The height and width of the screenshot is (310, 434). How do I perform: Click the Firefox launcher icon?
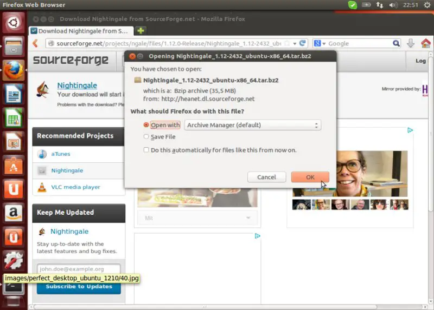click(13, 70)
